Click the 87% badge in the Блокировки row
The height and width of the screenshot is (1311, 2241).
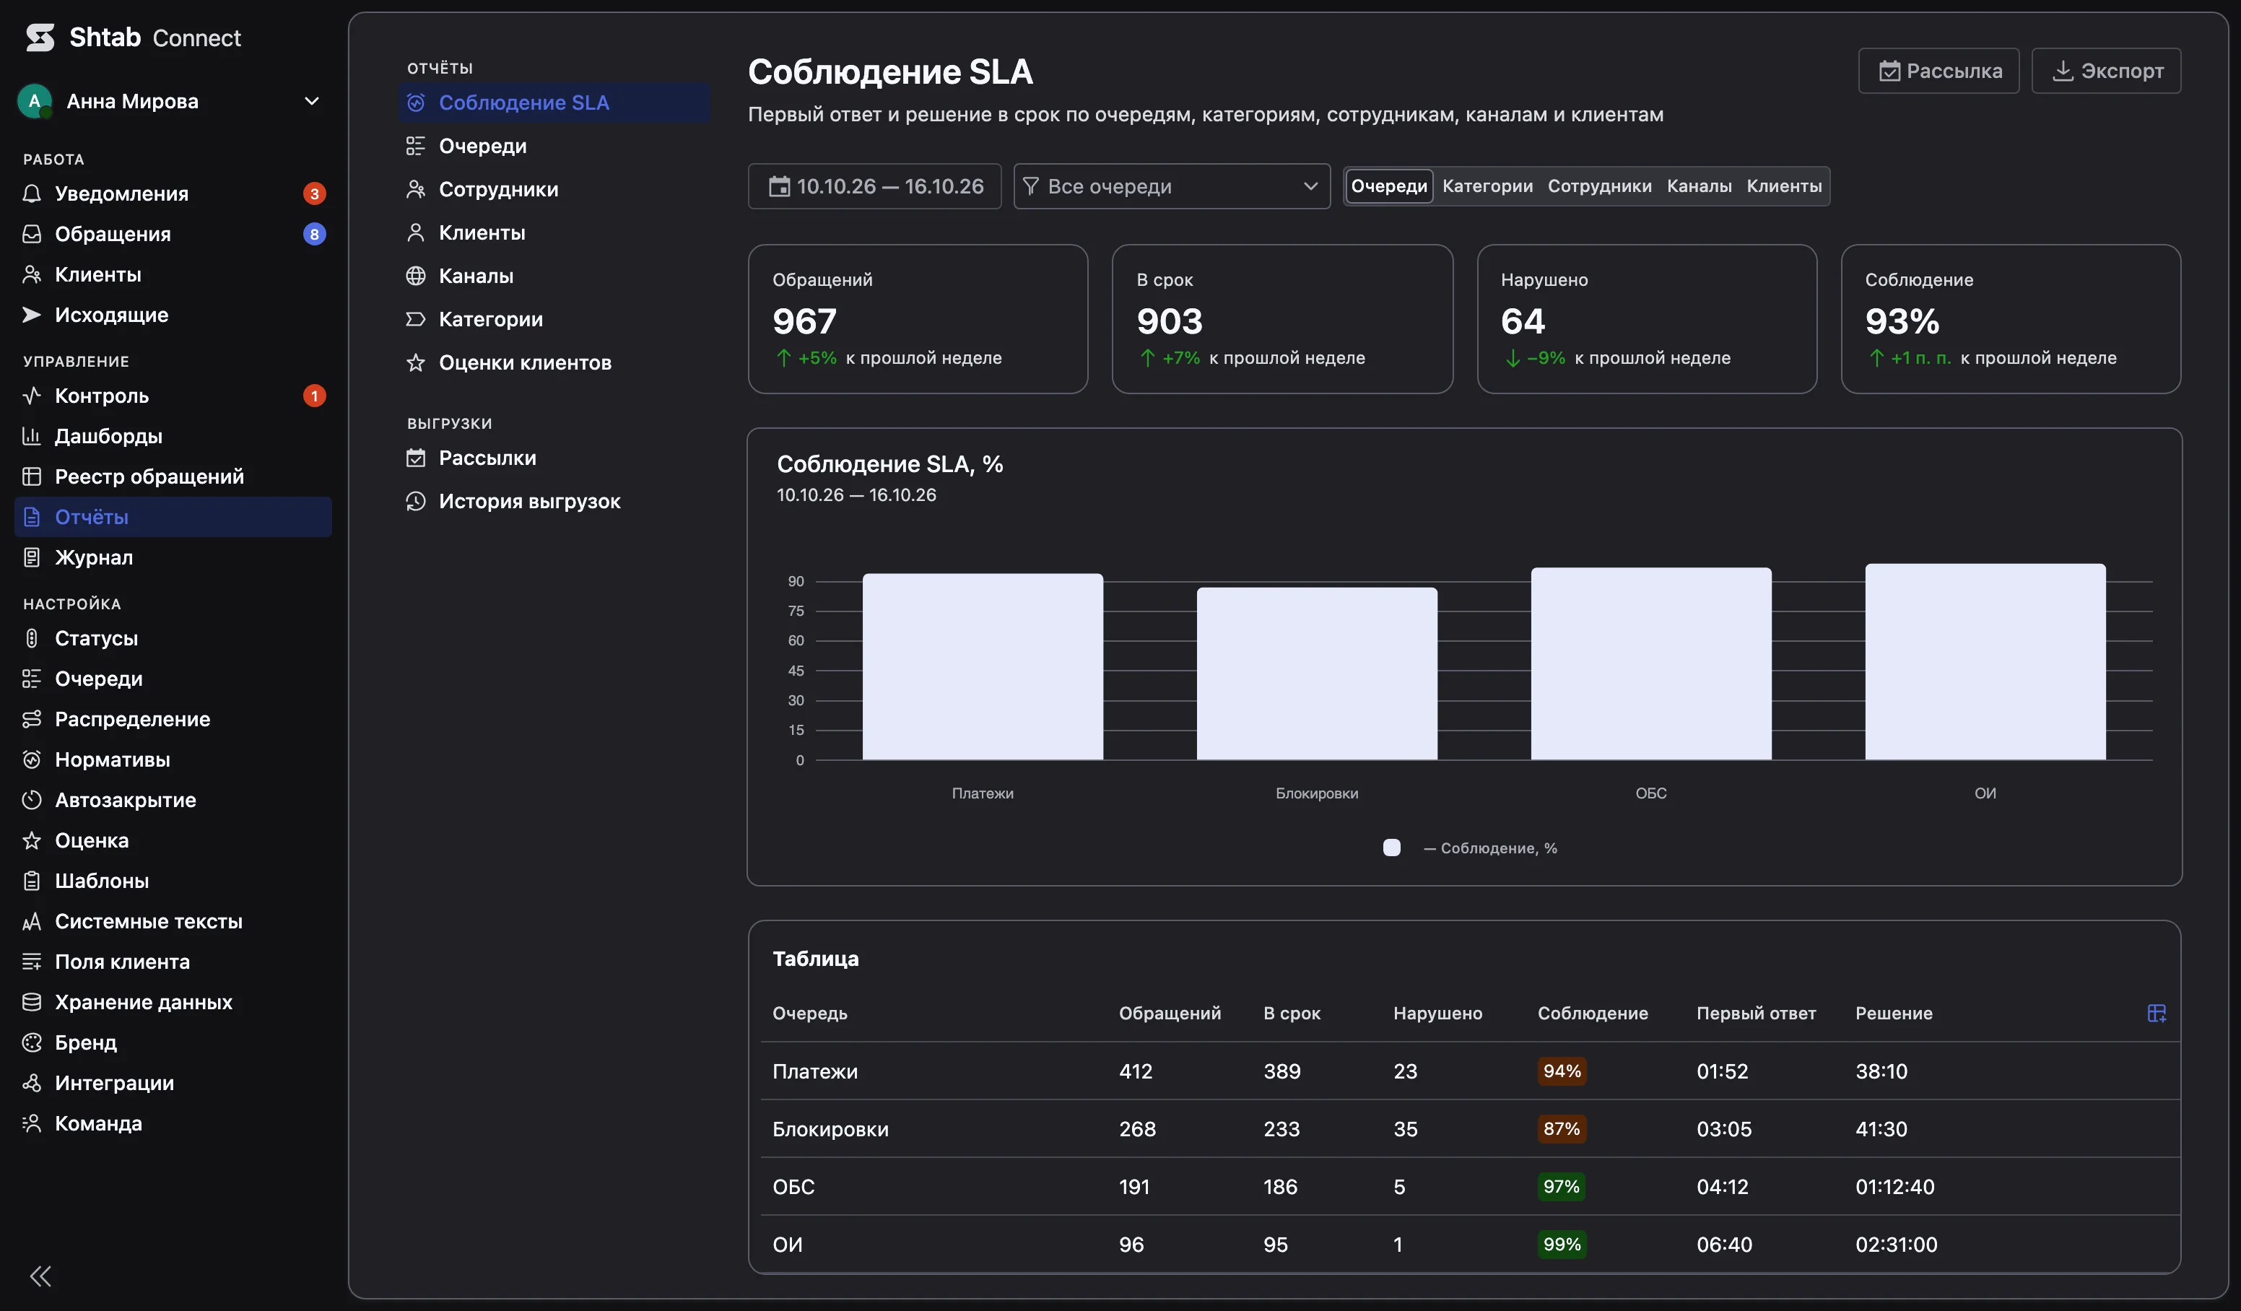[x=1562, y=1128]
